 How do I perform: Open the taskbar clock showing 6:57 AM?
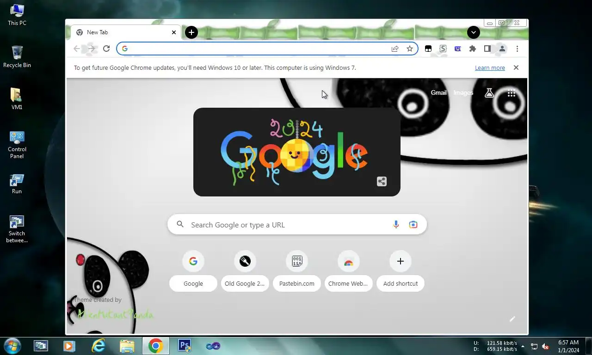568,346
